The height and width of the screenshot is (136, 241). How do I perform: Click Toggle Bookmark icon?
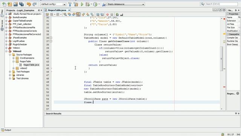(92, 14)
